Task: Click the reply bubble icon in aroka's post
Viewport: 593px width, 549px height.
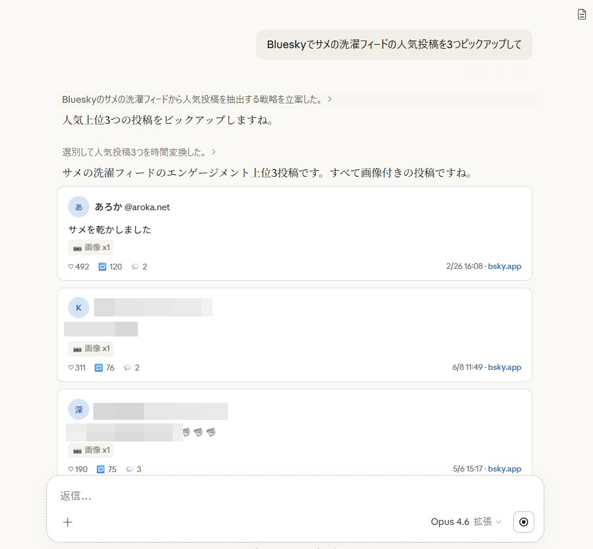Action: coord(135,267)
